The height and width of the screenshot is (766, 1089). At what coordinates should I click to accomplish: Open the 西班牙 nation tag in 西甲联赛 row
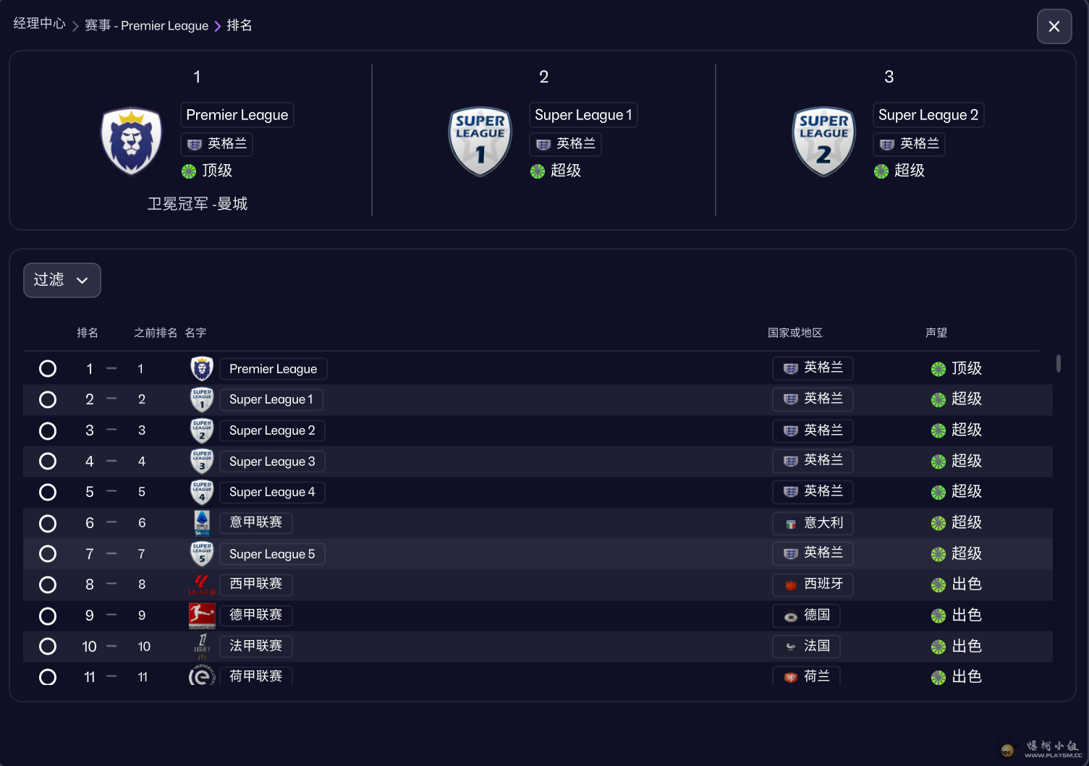[813, 584]
